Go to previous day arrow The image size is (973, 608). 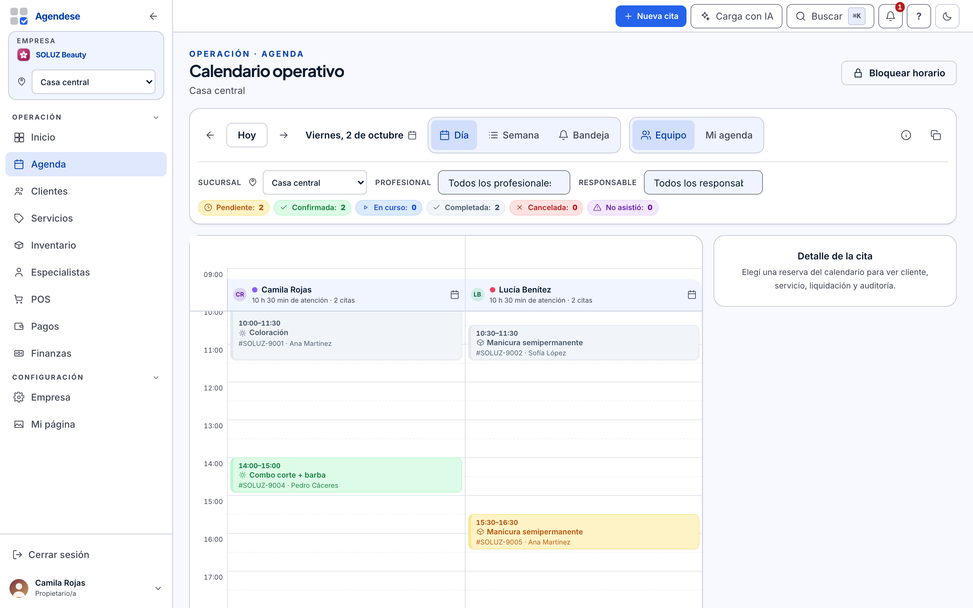210,135
